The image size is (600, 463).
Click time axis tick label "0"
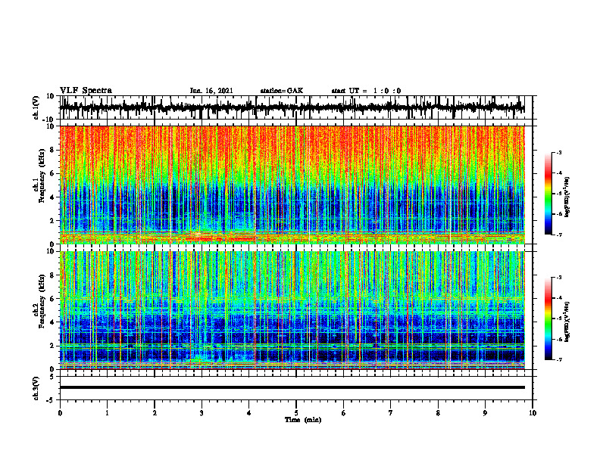tap(60, 413)
